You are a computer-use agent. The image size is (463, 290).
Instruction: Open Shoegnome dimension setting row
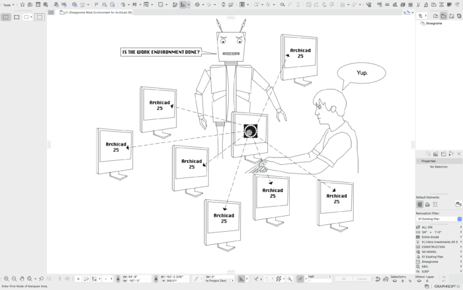click(x=439, y=262)
